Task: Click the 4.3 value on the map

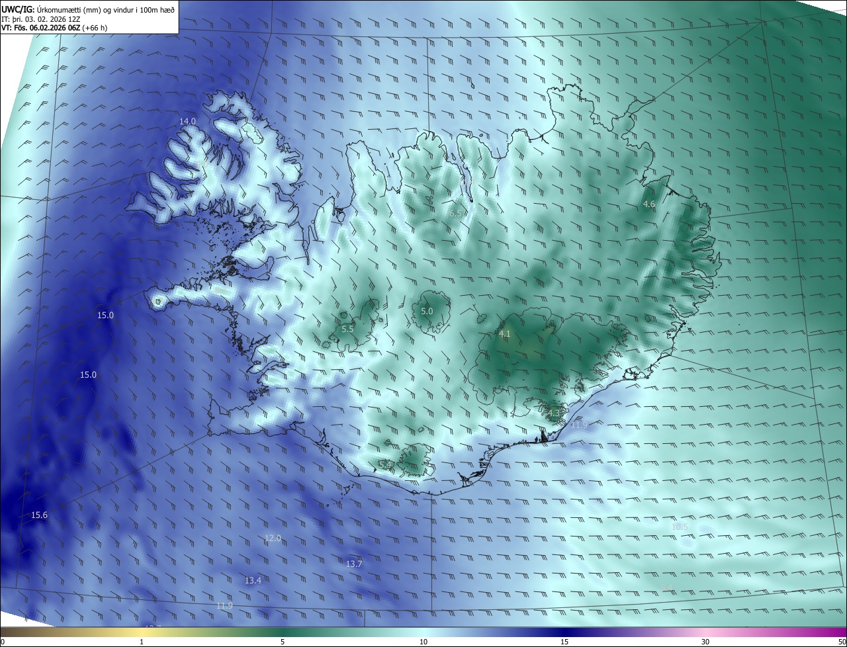Action: tap(554, 413)
